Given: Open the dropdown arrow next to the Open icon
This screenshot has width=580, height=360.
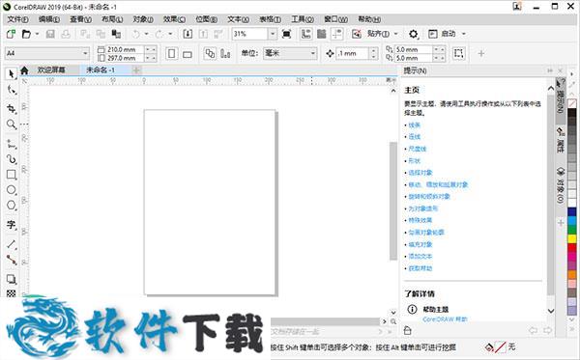Looking at the screenshot, I should tap(37, 34).
